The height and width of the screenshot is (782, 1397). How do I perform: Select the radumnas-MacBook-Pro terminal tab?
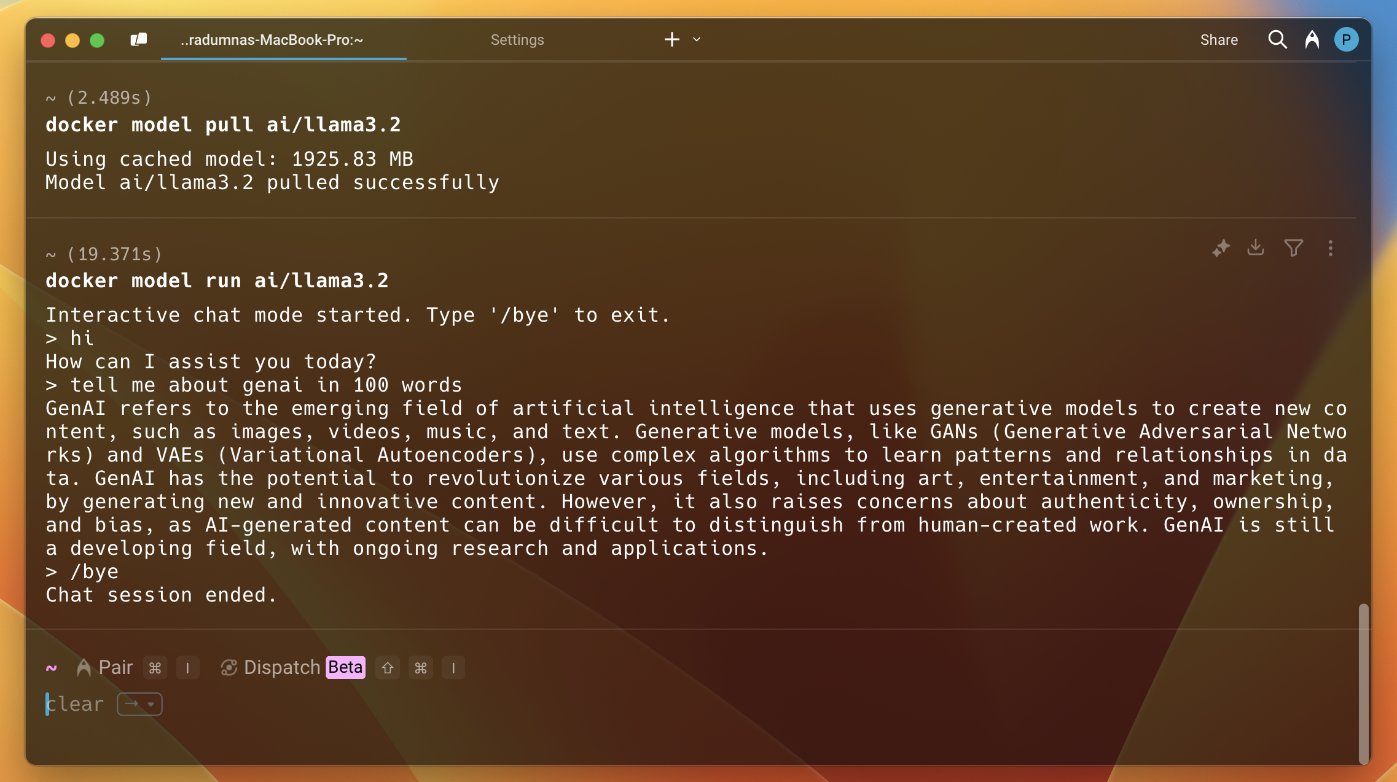[272, 40]
